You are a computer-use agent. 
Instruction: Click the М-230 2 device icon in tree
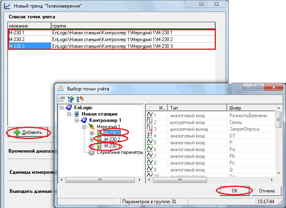[x=100, y=139]
